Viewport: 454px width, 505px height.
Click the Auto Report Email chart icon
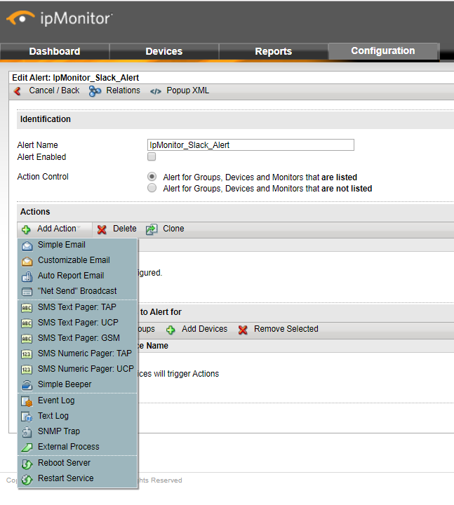27,276
